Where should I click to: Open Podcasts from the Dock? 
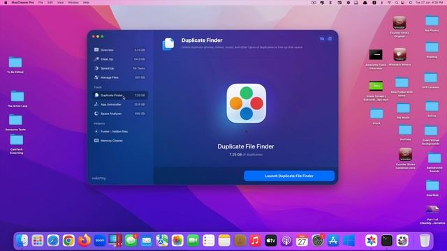286,241
